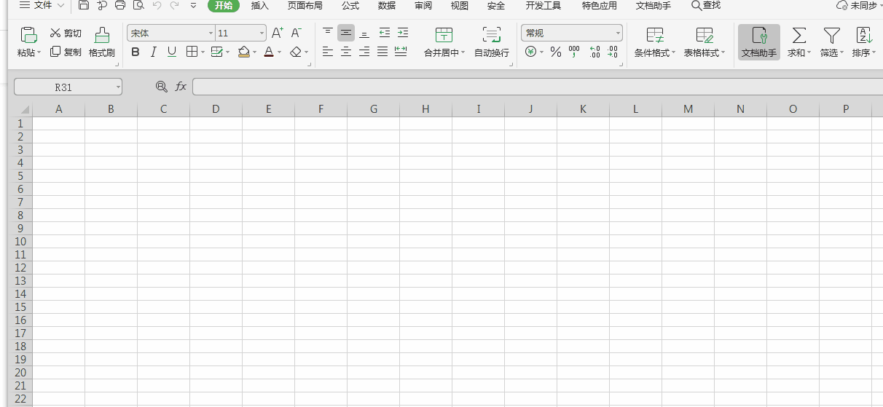Switch to Data (数据) tab
The height and width of the screenshot is (407, 883).
[x=387, y=5]
